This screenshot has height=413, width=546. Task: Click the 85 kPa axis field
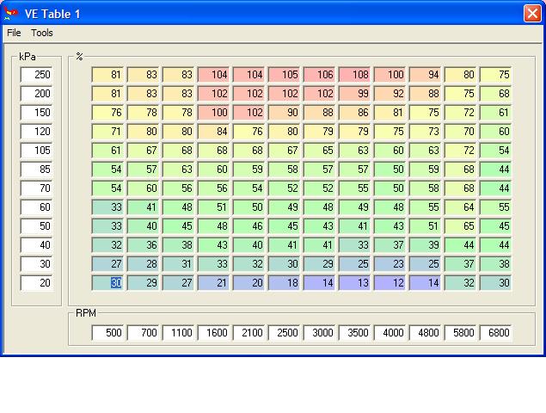[37, 170]
